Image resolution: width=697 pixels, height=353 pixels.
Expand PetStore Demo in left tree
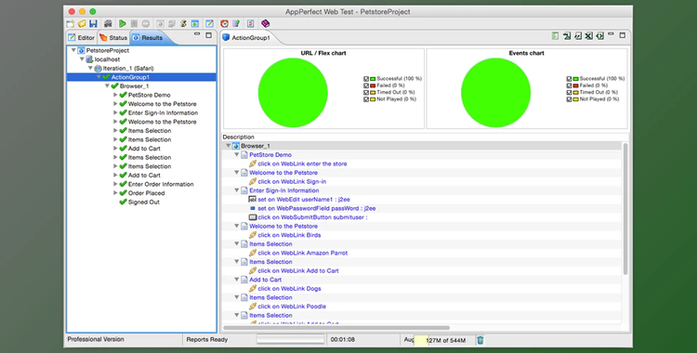point(115,95)
